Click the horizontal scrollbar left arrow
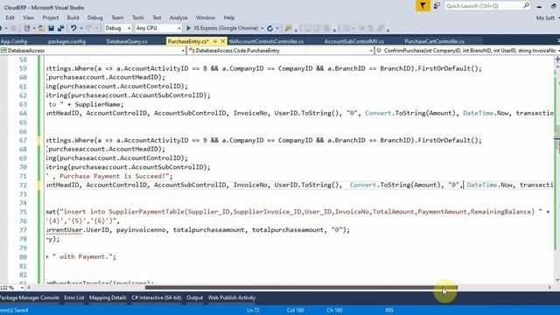 coord(29,288)
